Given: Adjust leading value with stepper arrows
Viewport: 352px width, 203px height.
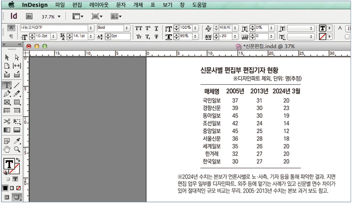Looking at the screenshot, I should pos(70,36).
